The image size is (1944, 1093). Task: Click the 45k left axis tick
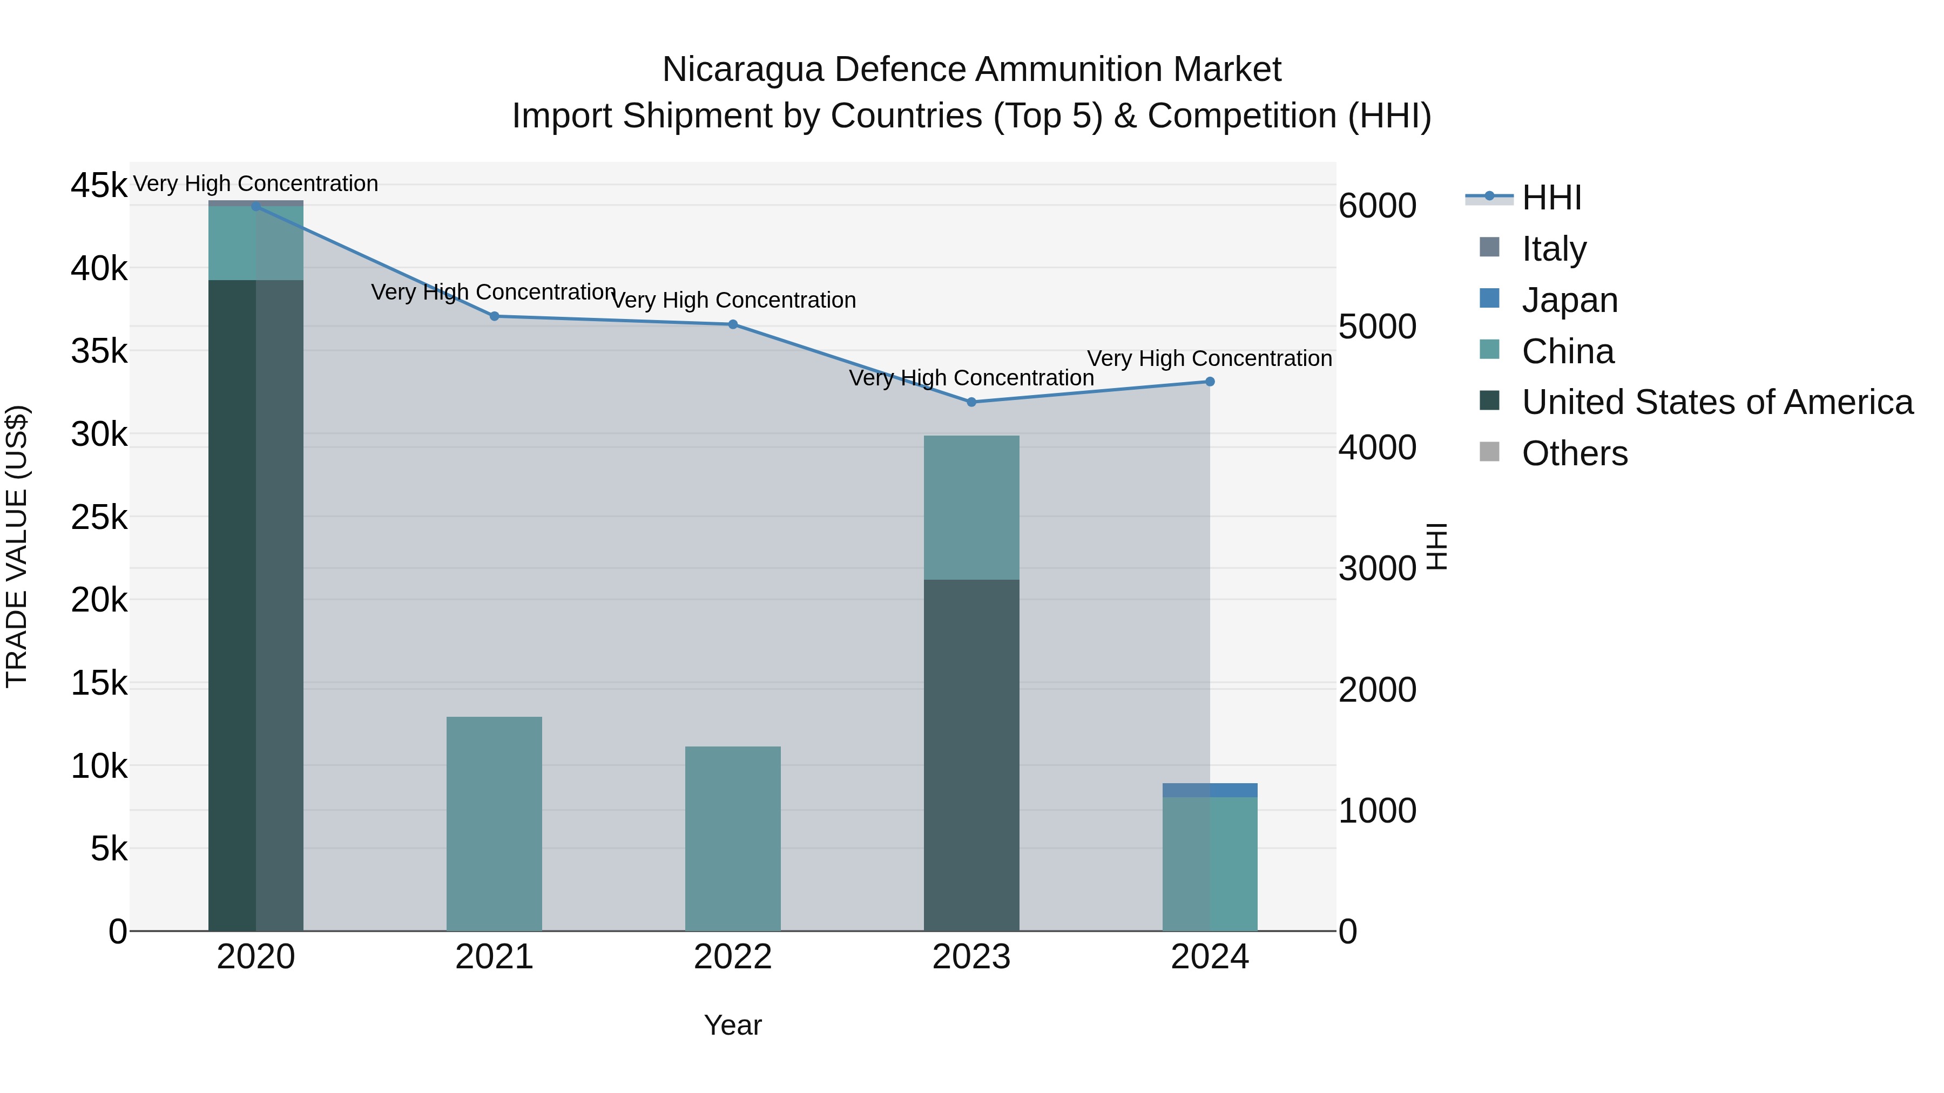point(99,186)
